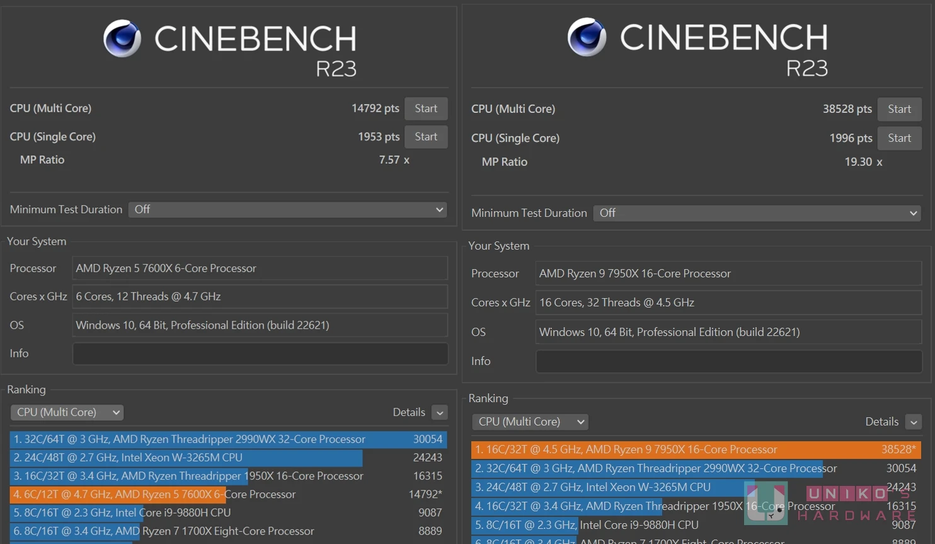Select the orange Ryzen 5 7600X ranking row
Image resolution: width=935 pixels, height=544 pixels.
[227, 494]
